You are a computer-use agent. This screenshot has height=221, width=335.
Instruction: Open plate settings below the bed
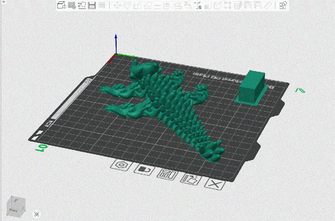[x=121, y=166]
